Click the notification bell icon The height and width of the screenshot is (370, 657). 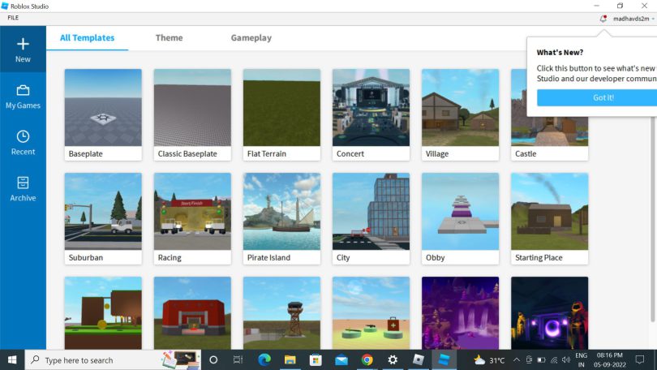click(x=603, y=18)
